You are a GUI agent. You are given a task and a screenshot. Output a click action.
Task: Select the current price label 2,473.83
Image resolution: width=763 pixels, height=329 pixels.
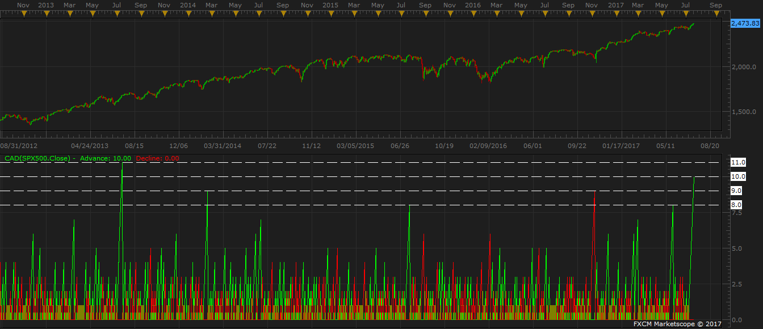pos(745,23)
